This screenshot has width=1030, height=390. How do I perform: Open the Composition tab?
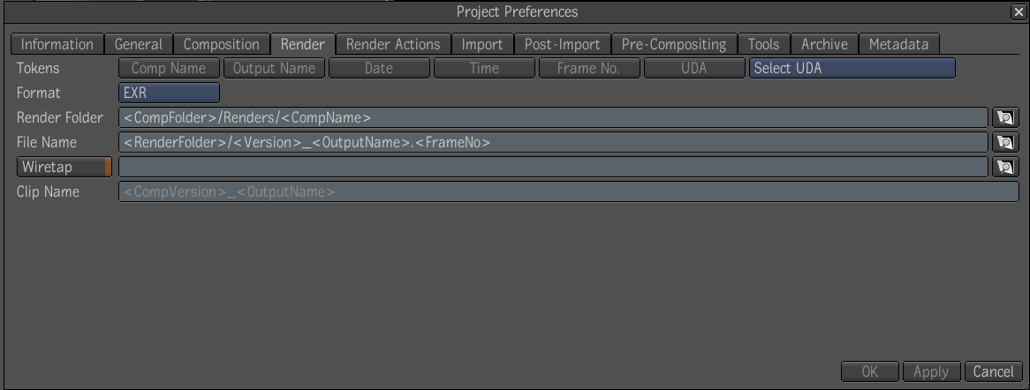click(x=222, y=44)
